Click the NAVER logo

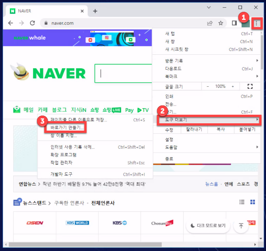(59, 73)
